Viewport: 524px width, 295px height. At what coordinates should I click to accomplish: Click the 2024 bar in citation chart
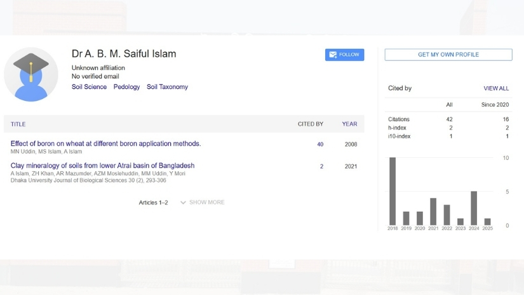coord(474,208)
